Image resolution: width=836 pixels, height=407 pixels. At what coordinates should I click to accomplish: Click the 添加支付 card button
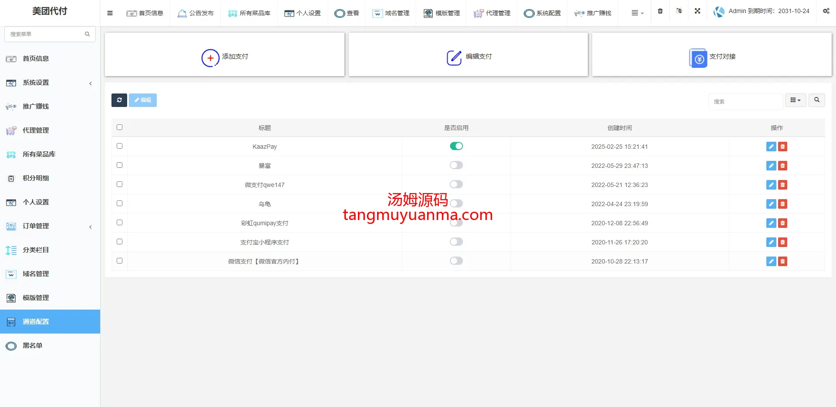[225, 57]
